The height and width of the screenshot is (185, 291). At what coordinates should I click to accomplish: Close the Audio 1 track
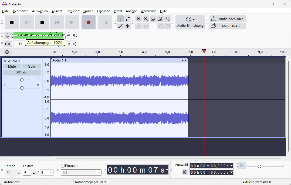click(5, 61)
